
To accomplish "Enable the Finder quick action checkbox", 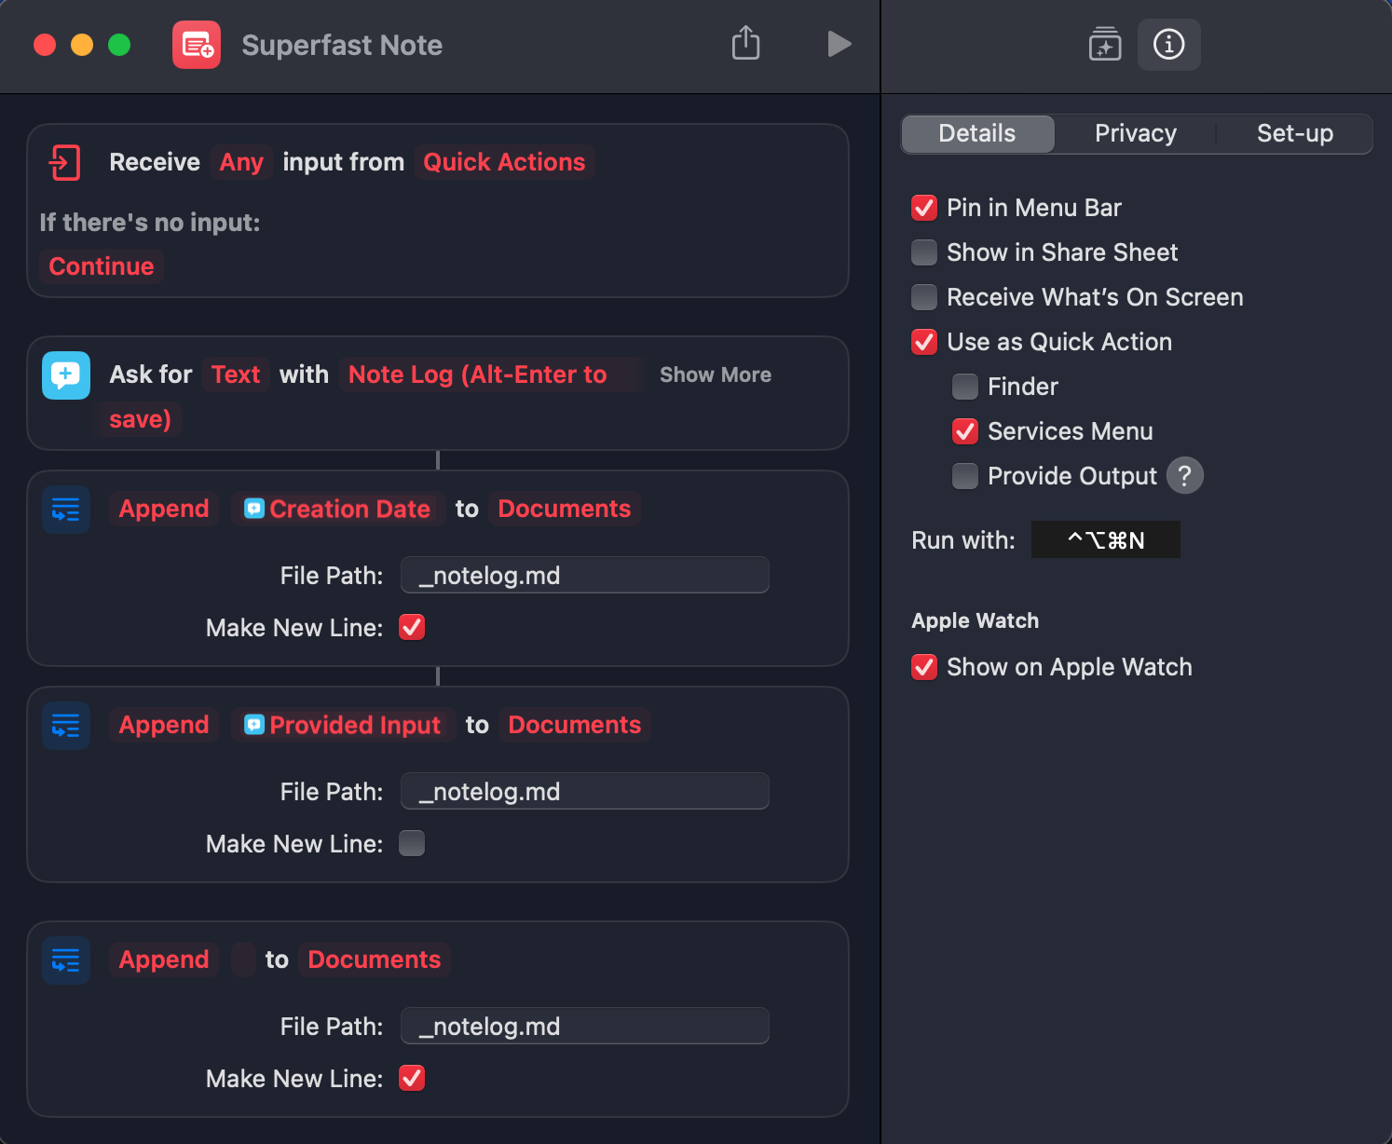I will pyautogui.click(x=964, y=387).
